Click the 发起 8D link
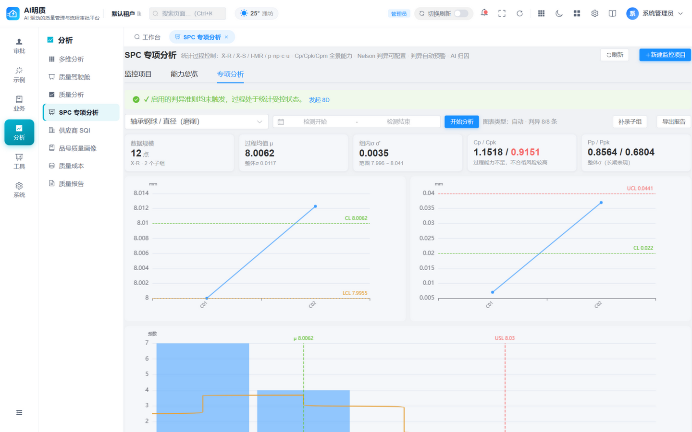Screen dimensions: 692x432 (319, 100)
